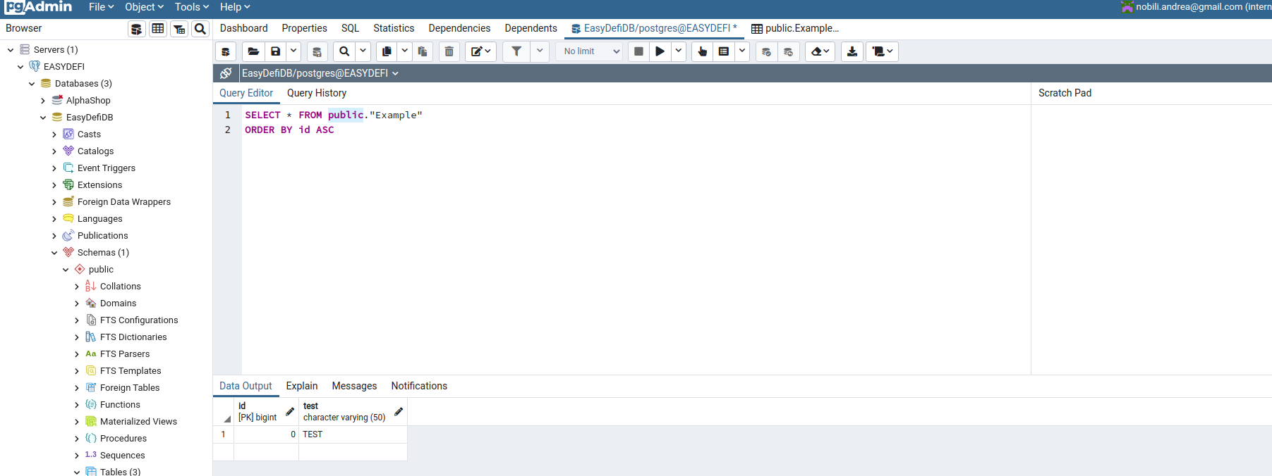Open the Edit pencil dropdown in toolbar
The width and height of the screenshot is (1272, 476).
click(x=480, y=51)
